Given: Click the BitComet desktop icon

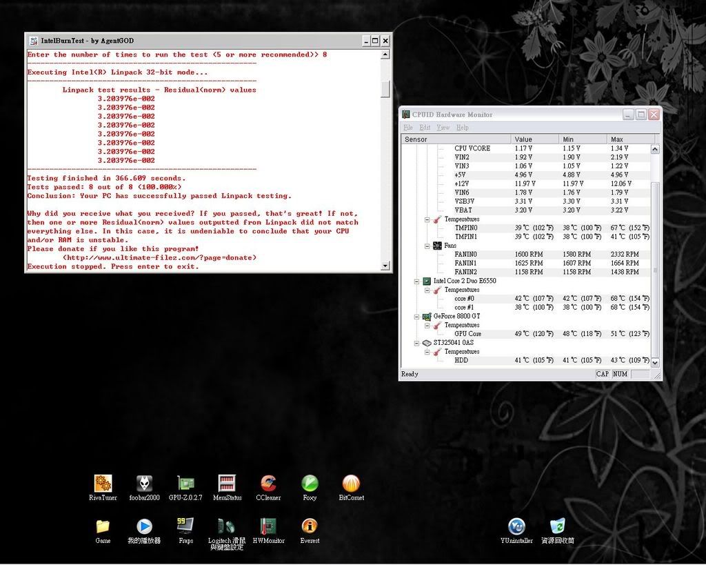Looking at the screenshot, I should click(351, 484).
